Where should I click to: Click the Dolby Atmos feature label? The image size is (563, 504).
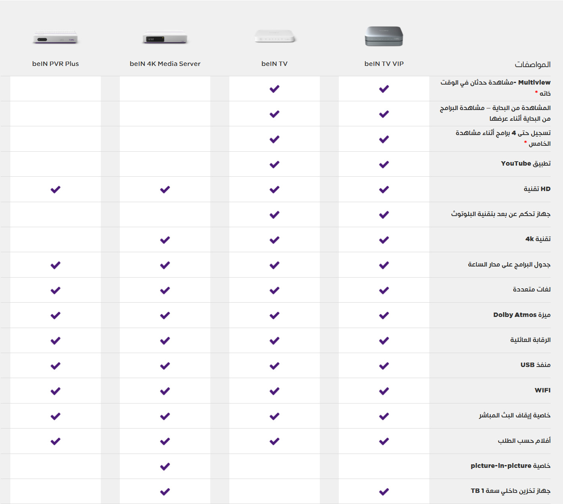(522, 315)
